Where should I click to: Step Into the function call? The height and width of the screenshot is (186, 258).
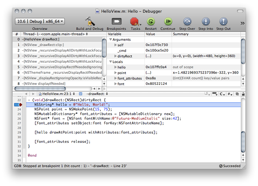[206, 22]
